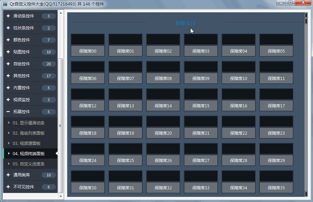Open 03. 视频源面板 entry
Viewport: 313px width, 202px height.
[27, 143]
